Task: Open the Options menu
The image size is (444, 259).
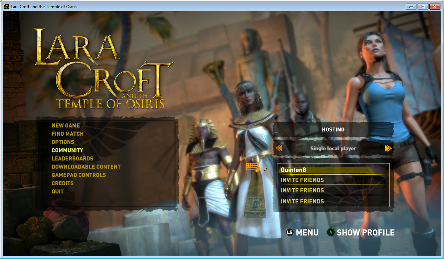Action: pyautogui.click(x=63, y=142)
